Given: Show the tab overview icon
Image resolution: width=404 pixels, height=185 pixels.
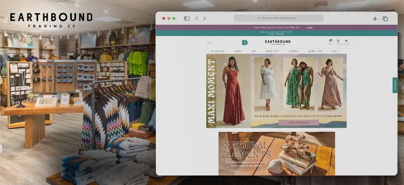Looking at the screenshot, I should [385, 18].
